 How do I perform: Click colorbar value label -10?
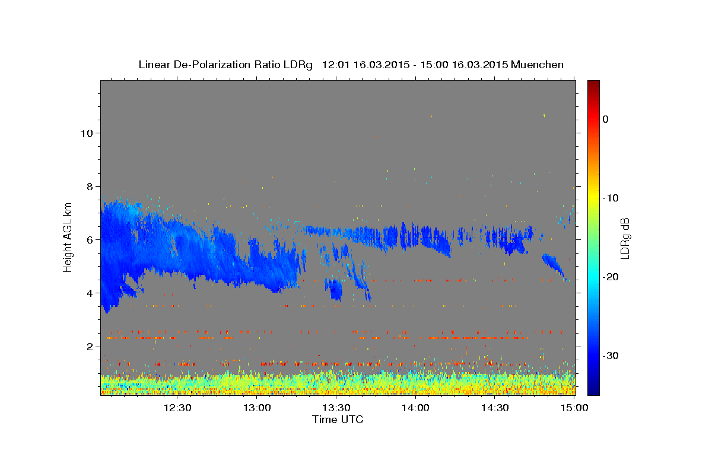pos(611,198)
